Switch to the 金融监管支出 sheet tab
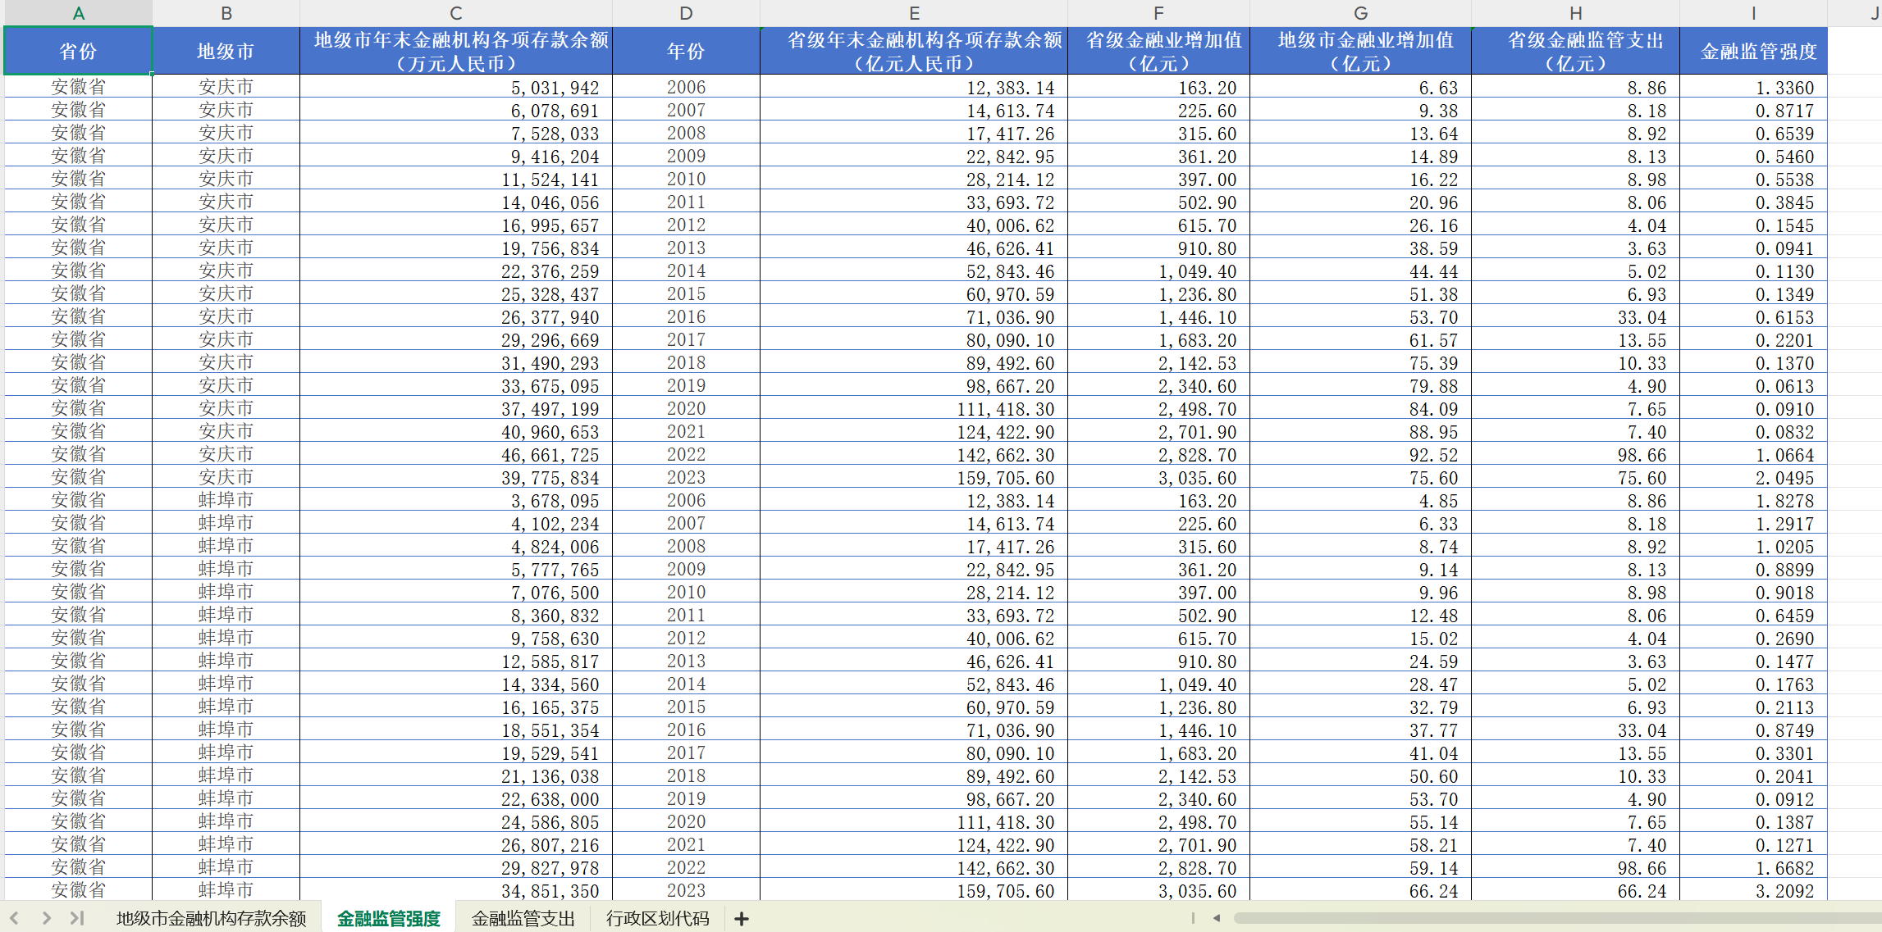Viewport: 1882px width, 932px height. click(523, 919)
